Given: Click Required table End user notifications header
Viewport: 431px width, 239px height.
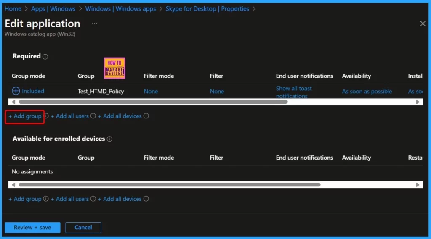Looking at the screenshot, I should tap(304, 76).
